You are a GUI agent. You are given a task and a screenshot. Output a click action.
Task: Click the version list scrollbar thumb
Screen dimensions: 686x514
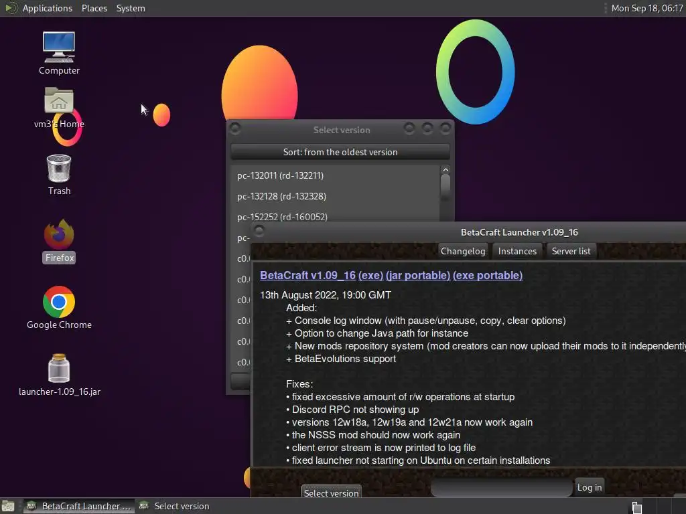445,186
